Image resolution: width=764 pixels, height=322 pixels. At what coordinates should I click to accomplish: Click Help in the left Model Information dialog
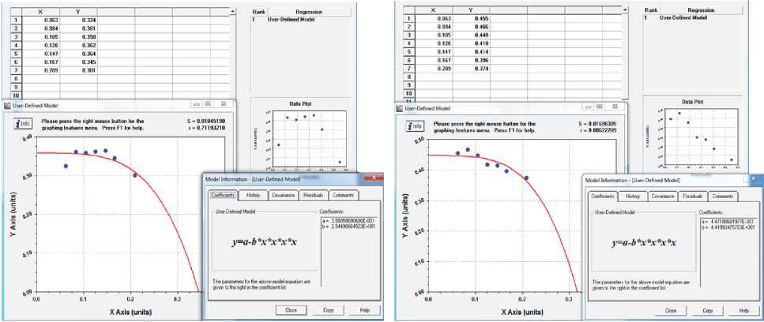tap(365, 310)
